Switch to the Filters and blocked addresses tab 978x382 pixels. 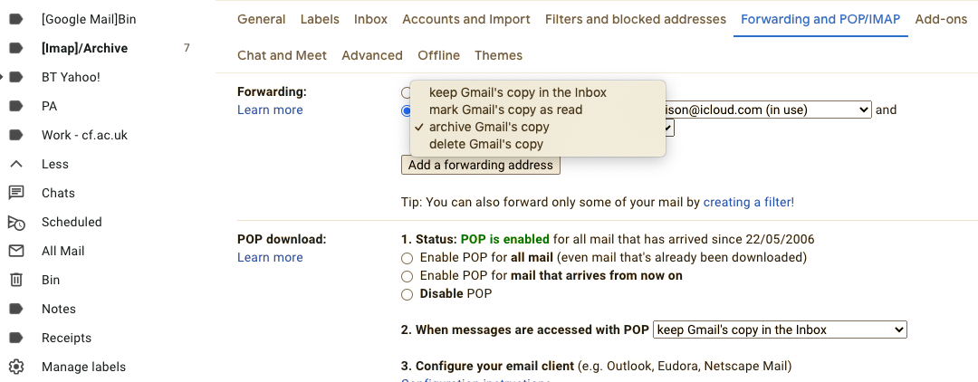point(635,19)
